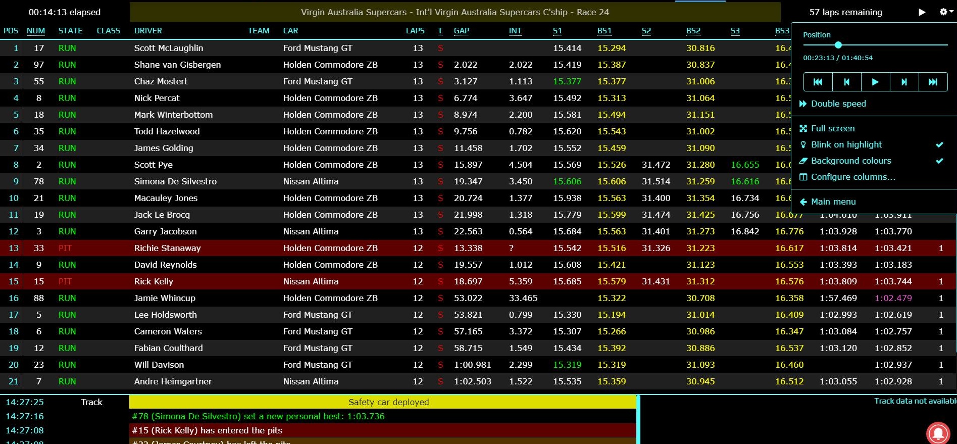Click the CAR column header
Viewport: 957px width, 444px height.
[290, 31]
